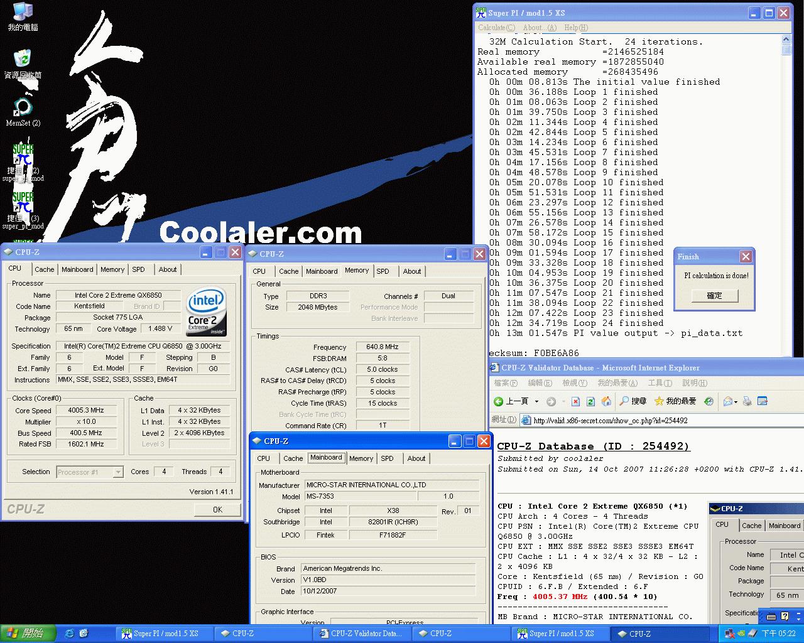Open the 檔案(F) menu in Internet Explorer
Screen dimensions: 804x643
(506, 383)
